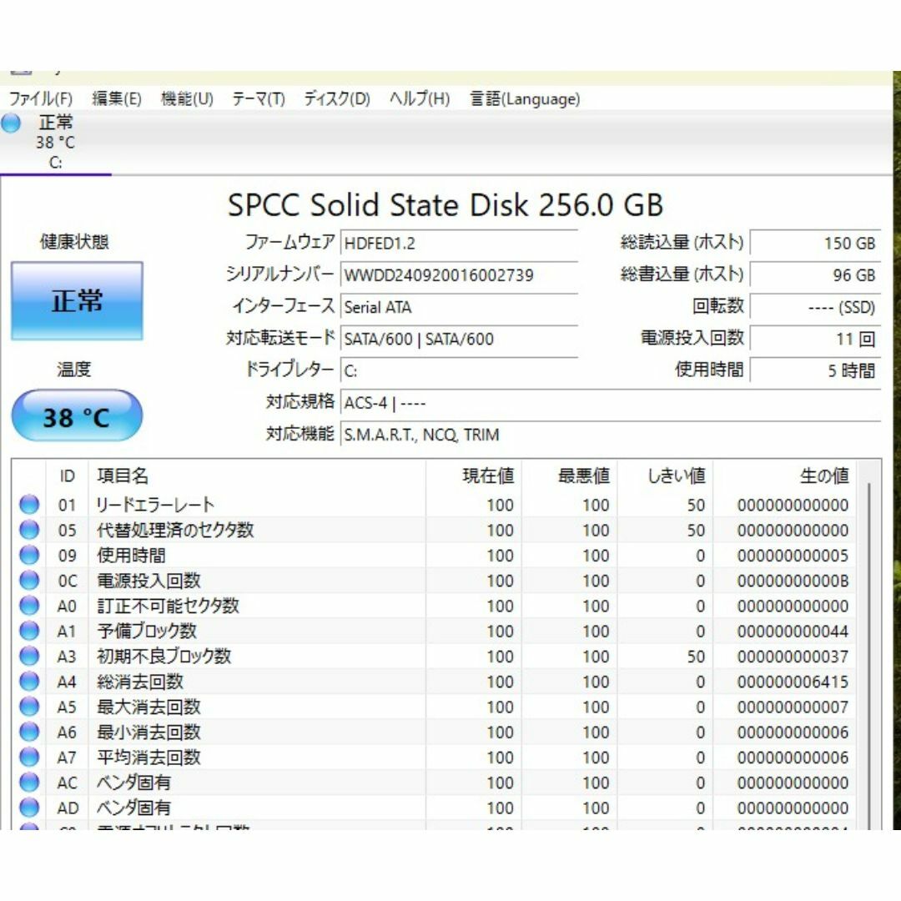This screenshot has width=901, height=901.
Task: Click status orb of row A7 平均消去回数
Action: coord(28,758)
